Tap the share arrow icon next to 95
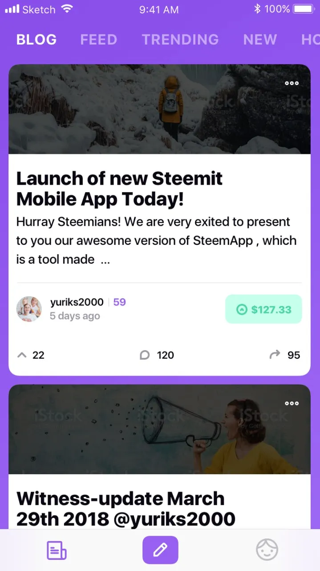The height and width of the screenshot is (571, 320). tap(275, 355)
